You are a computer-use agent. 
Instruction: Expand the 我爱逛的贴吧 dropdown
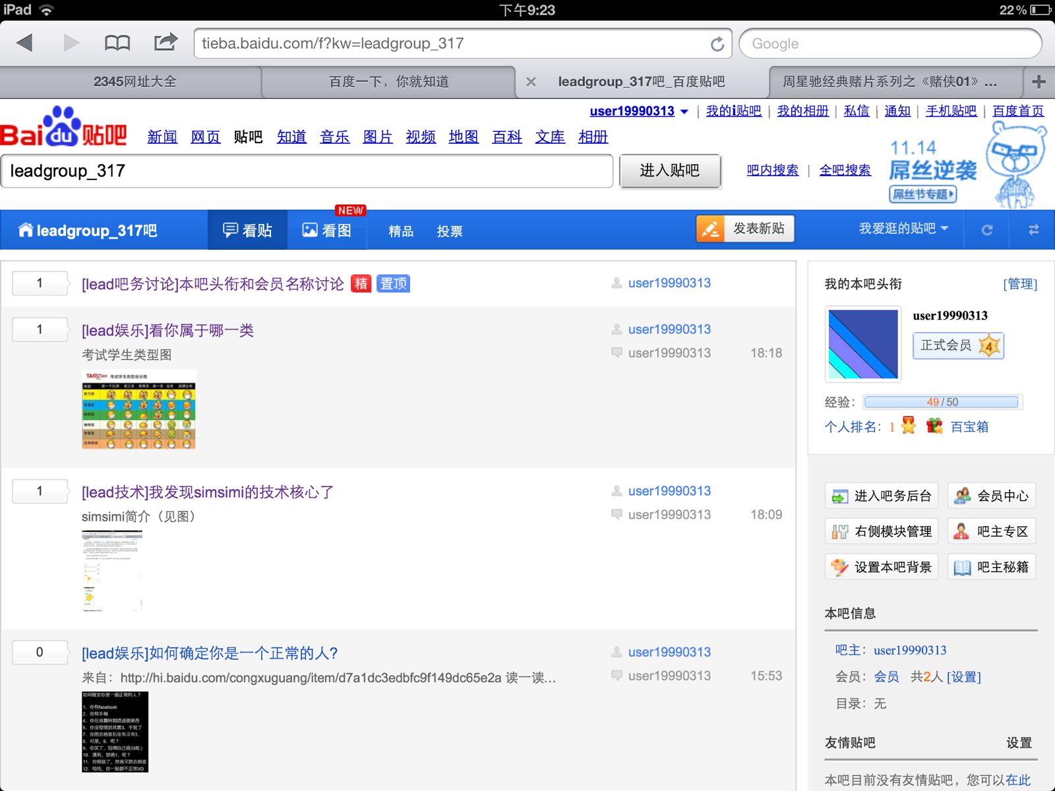pyautogui.click(x=903, y=229)
